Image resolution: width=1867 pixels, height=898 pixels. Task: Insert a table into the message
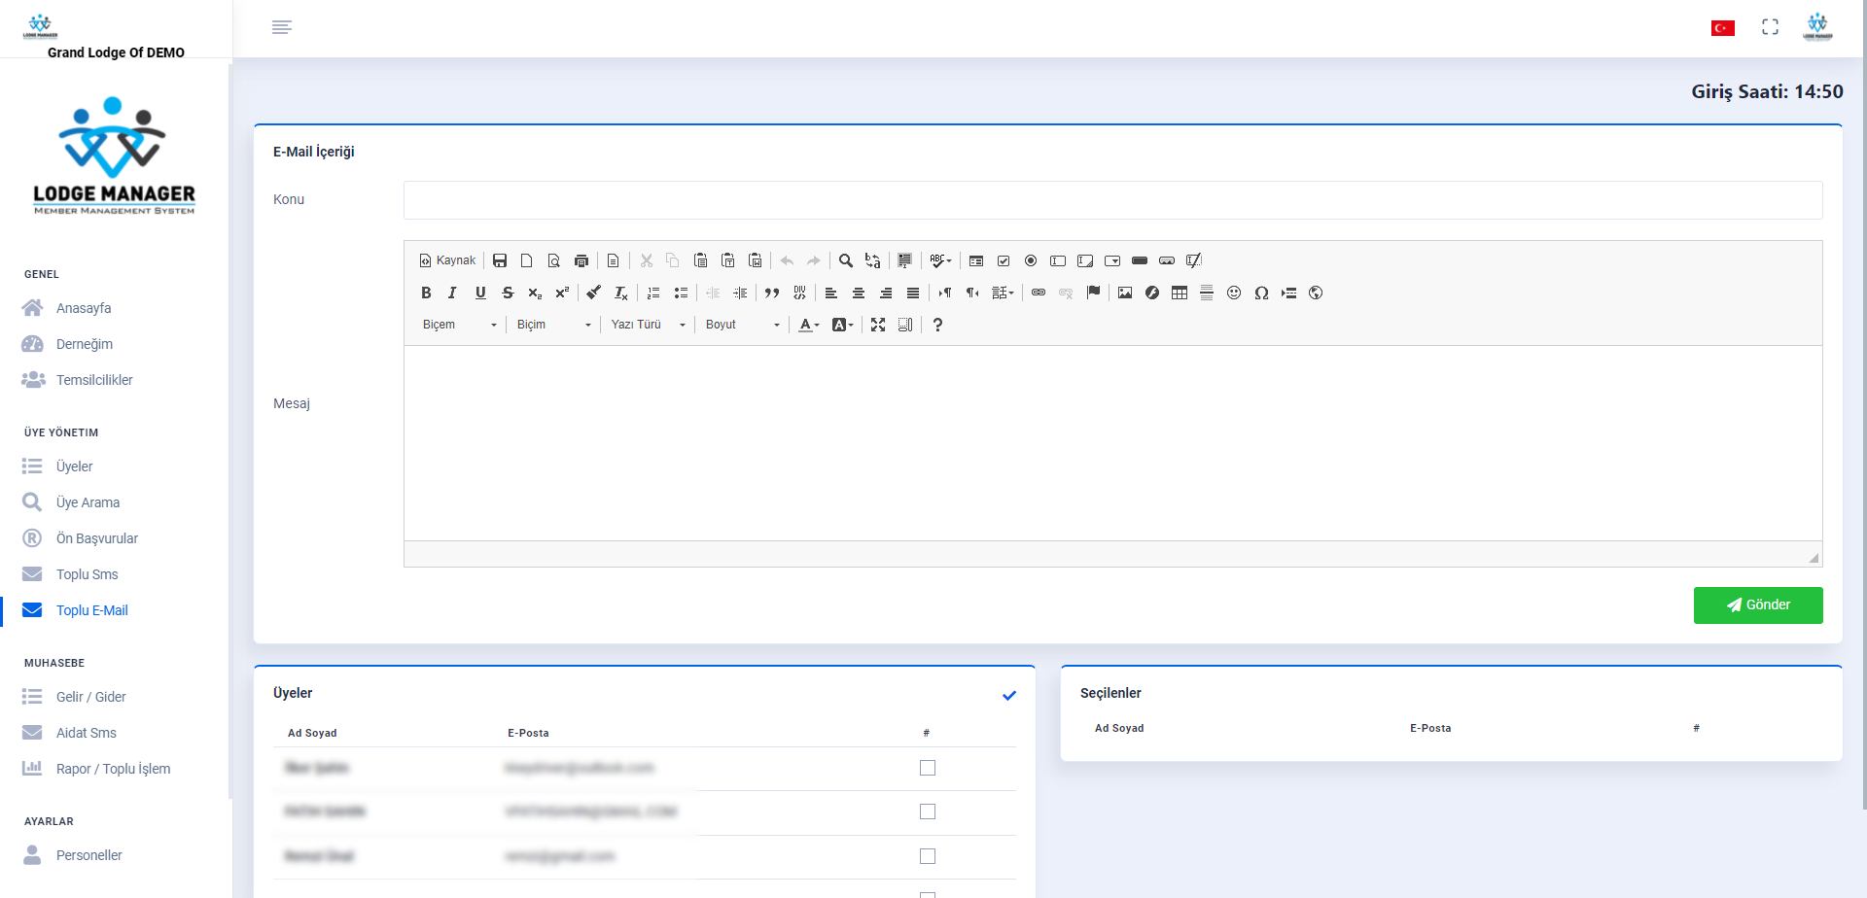click(x=1180, y=293)
